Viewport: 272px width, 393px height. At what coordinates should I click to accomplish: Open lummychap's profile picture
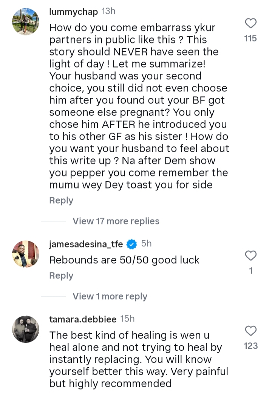26,21
